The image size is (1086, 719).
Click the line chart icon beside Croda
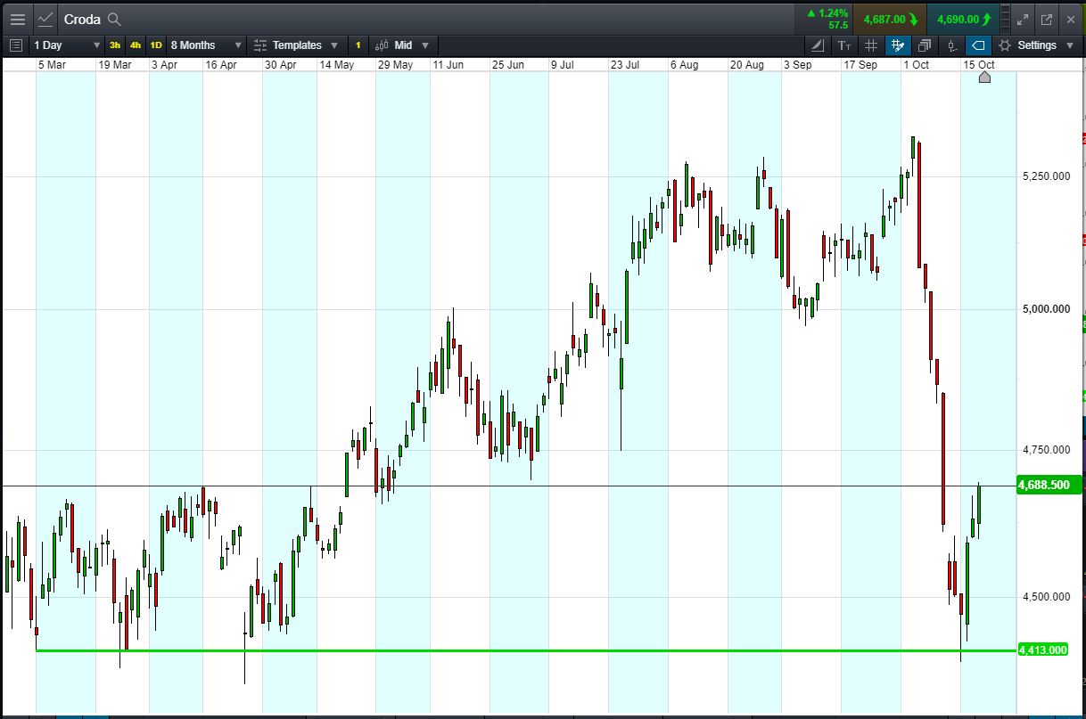tap(45, 19)
